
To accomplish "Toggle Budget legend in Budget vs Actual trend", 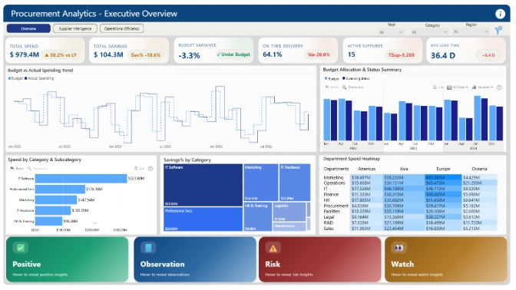I will point(16,78).
